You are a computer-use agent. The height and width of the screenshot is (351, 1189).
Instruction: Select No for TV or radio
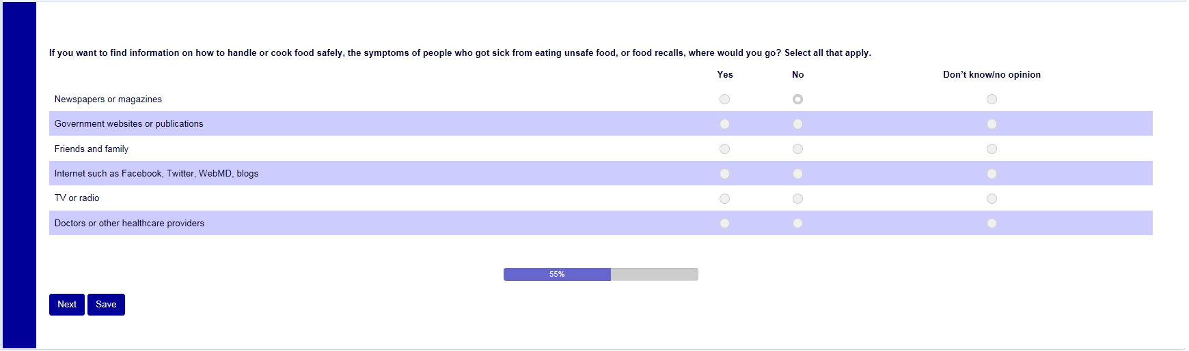797,199
